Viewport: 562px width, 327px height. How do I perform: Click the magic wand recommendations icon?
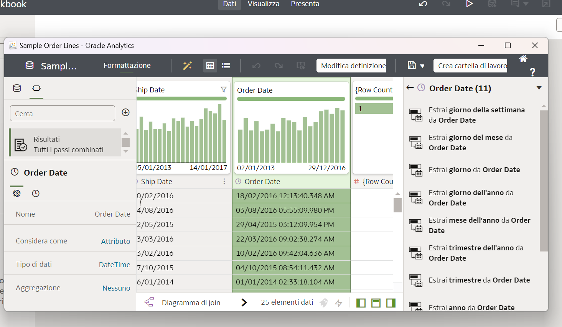point(187,66)
